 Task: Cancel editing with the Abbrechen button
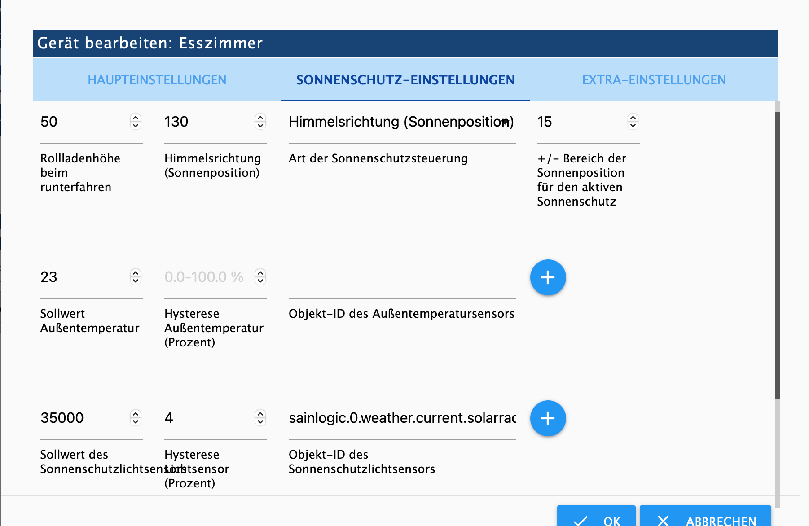[705, 516]
